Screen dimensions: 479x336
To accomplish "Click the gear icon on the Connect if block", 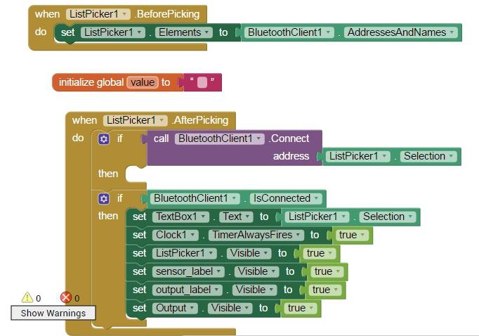I will pyautogui.click(x=104, y=138).
